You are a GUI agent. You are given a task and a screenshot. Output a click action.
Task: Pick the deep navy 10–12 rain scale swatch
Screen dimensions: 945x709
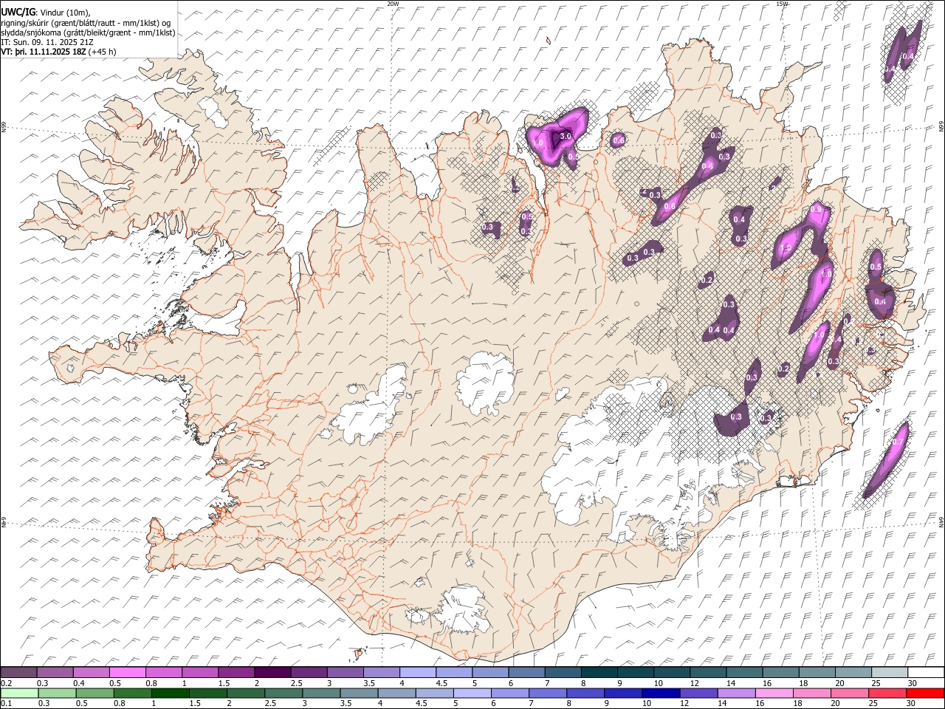pyautogui.click(x=660, y=693)
